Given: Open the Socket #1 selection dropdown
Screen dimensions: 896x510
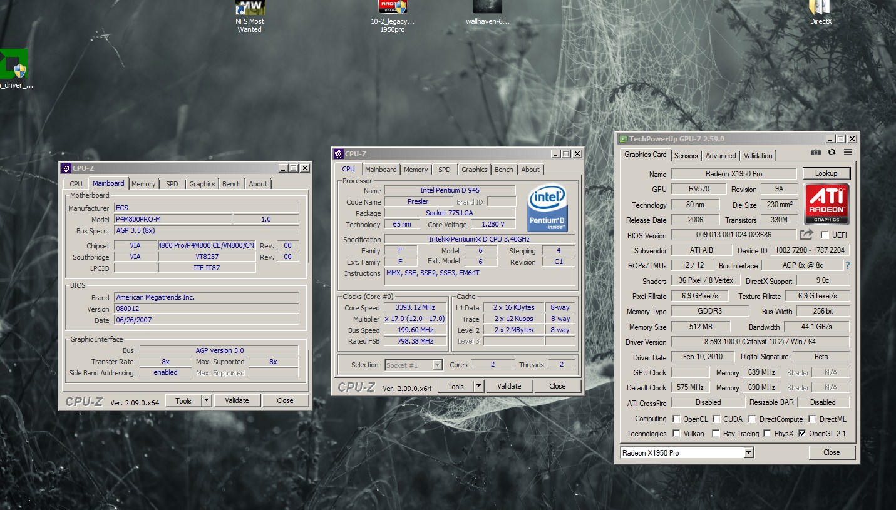Looking at the screenshot, I should tap(437, 365).
